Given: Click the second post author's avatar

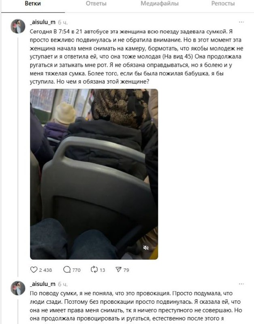Looking at the screenshot, I should pos(18,288).
